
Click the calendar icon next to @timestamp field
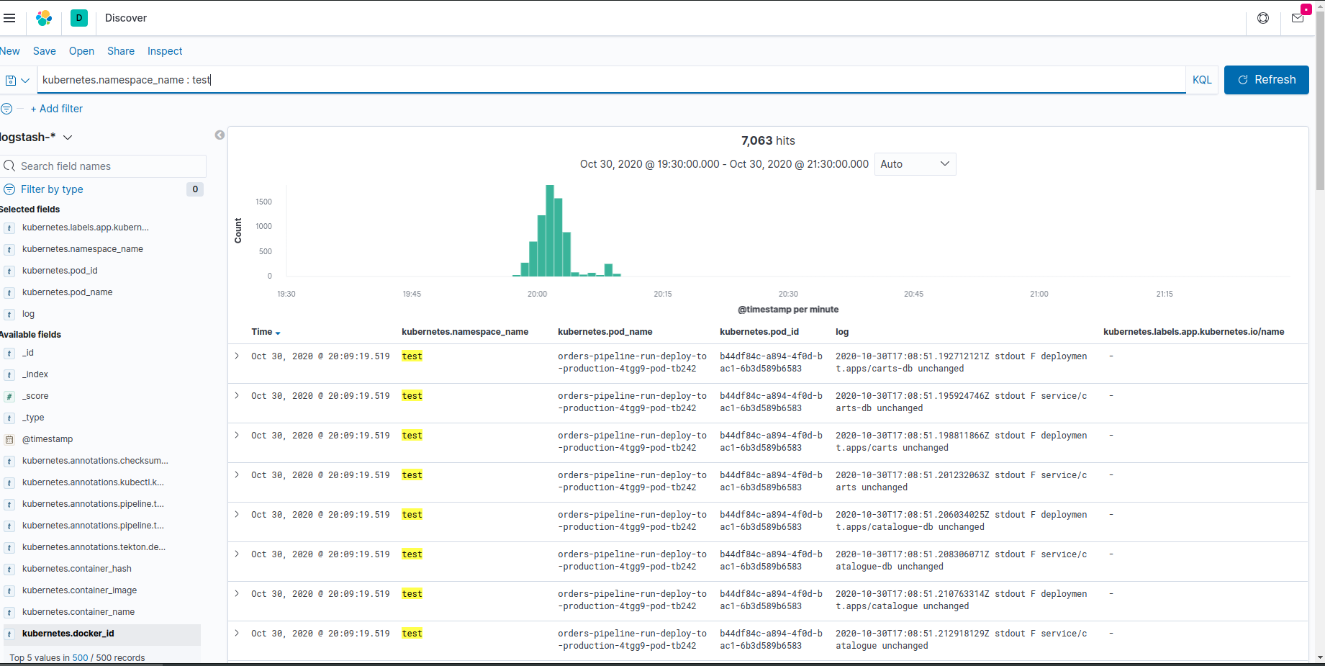[9, 439]
